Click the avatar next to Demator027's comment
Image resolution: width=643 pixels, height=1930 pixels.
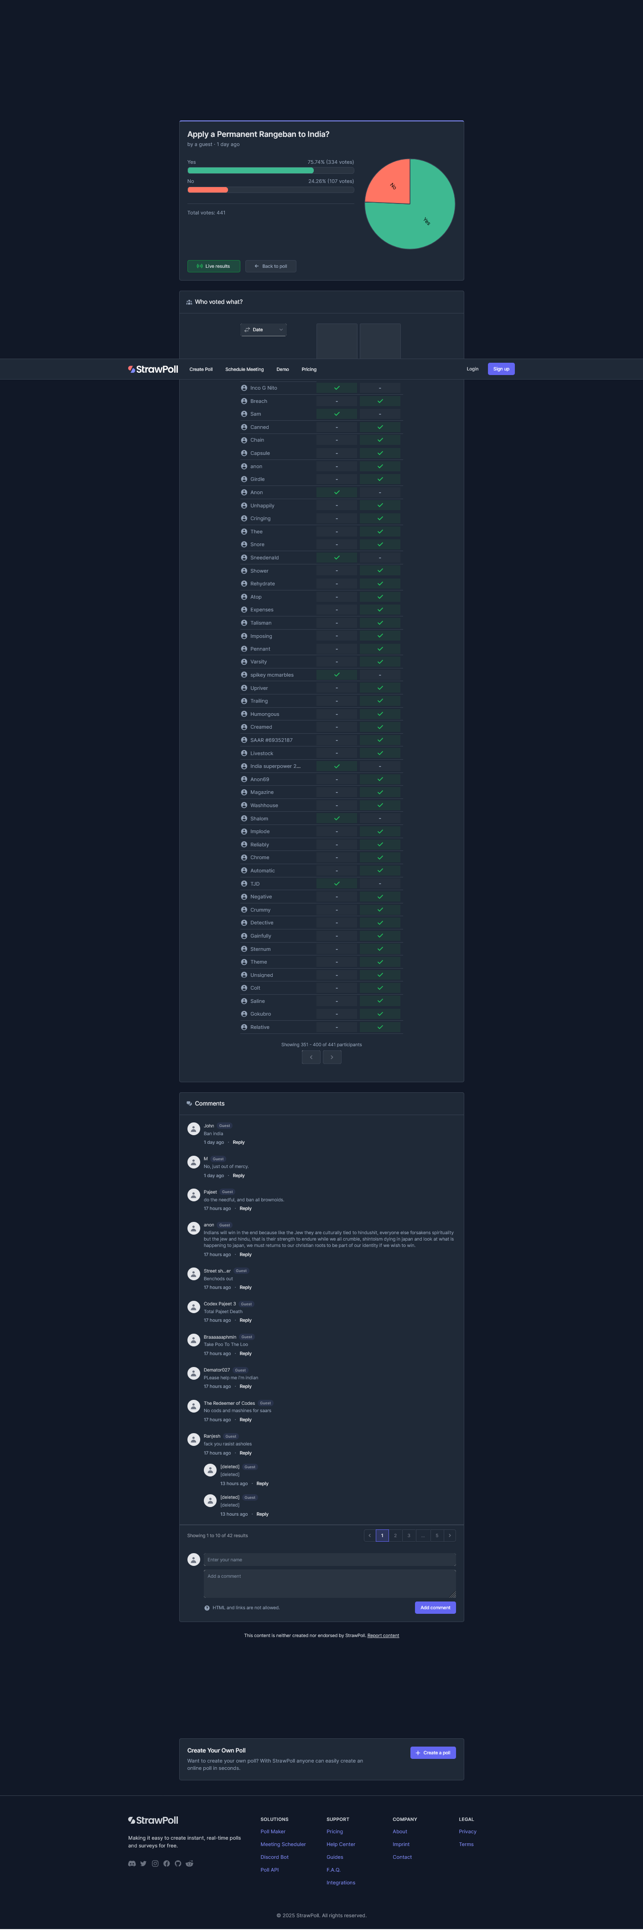193,1372
